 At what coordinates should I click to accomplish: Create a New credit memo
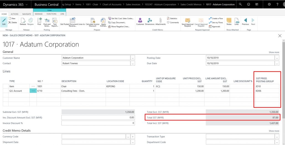[x=12, y=18]
